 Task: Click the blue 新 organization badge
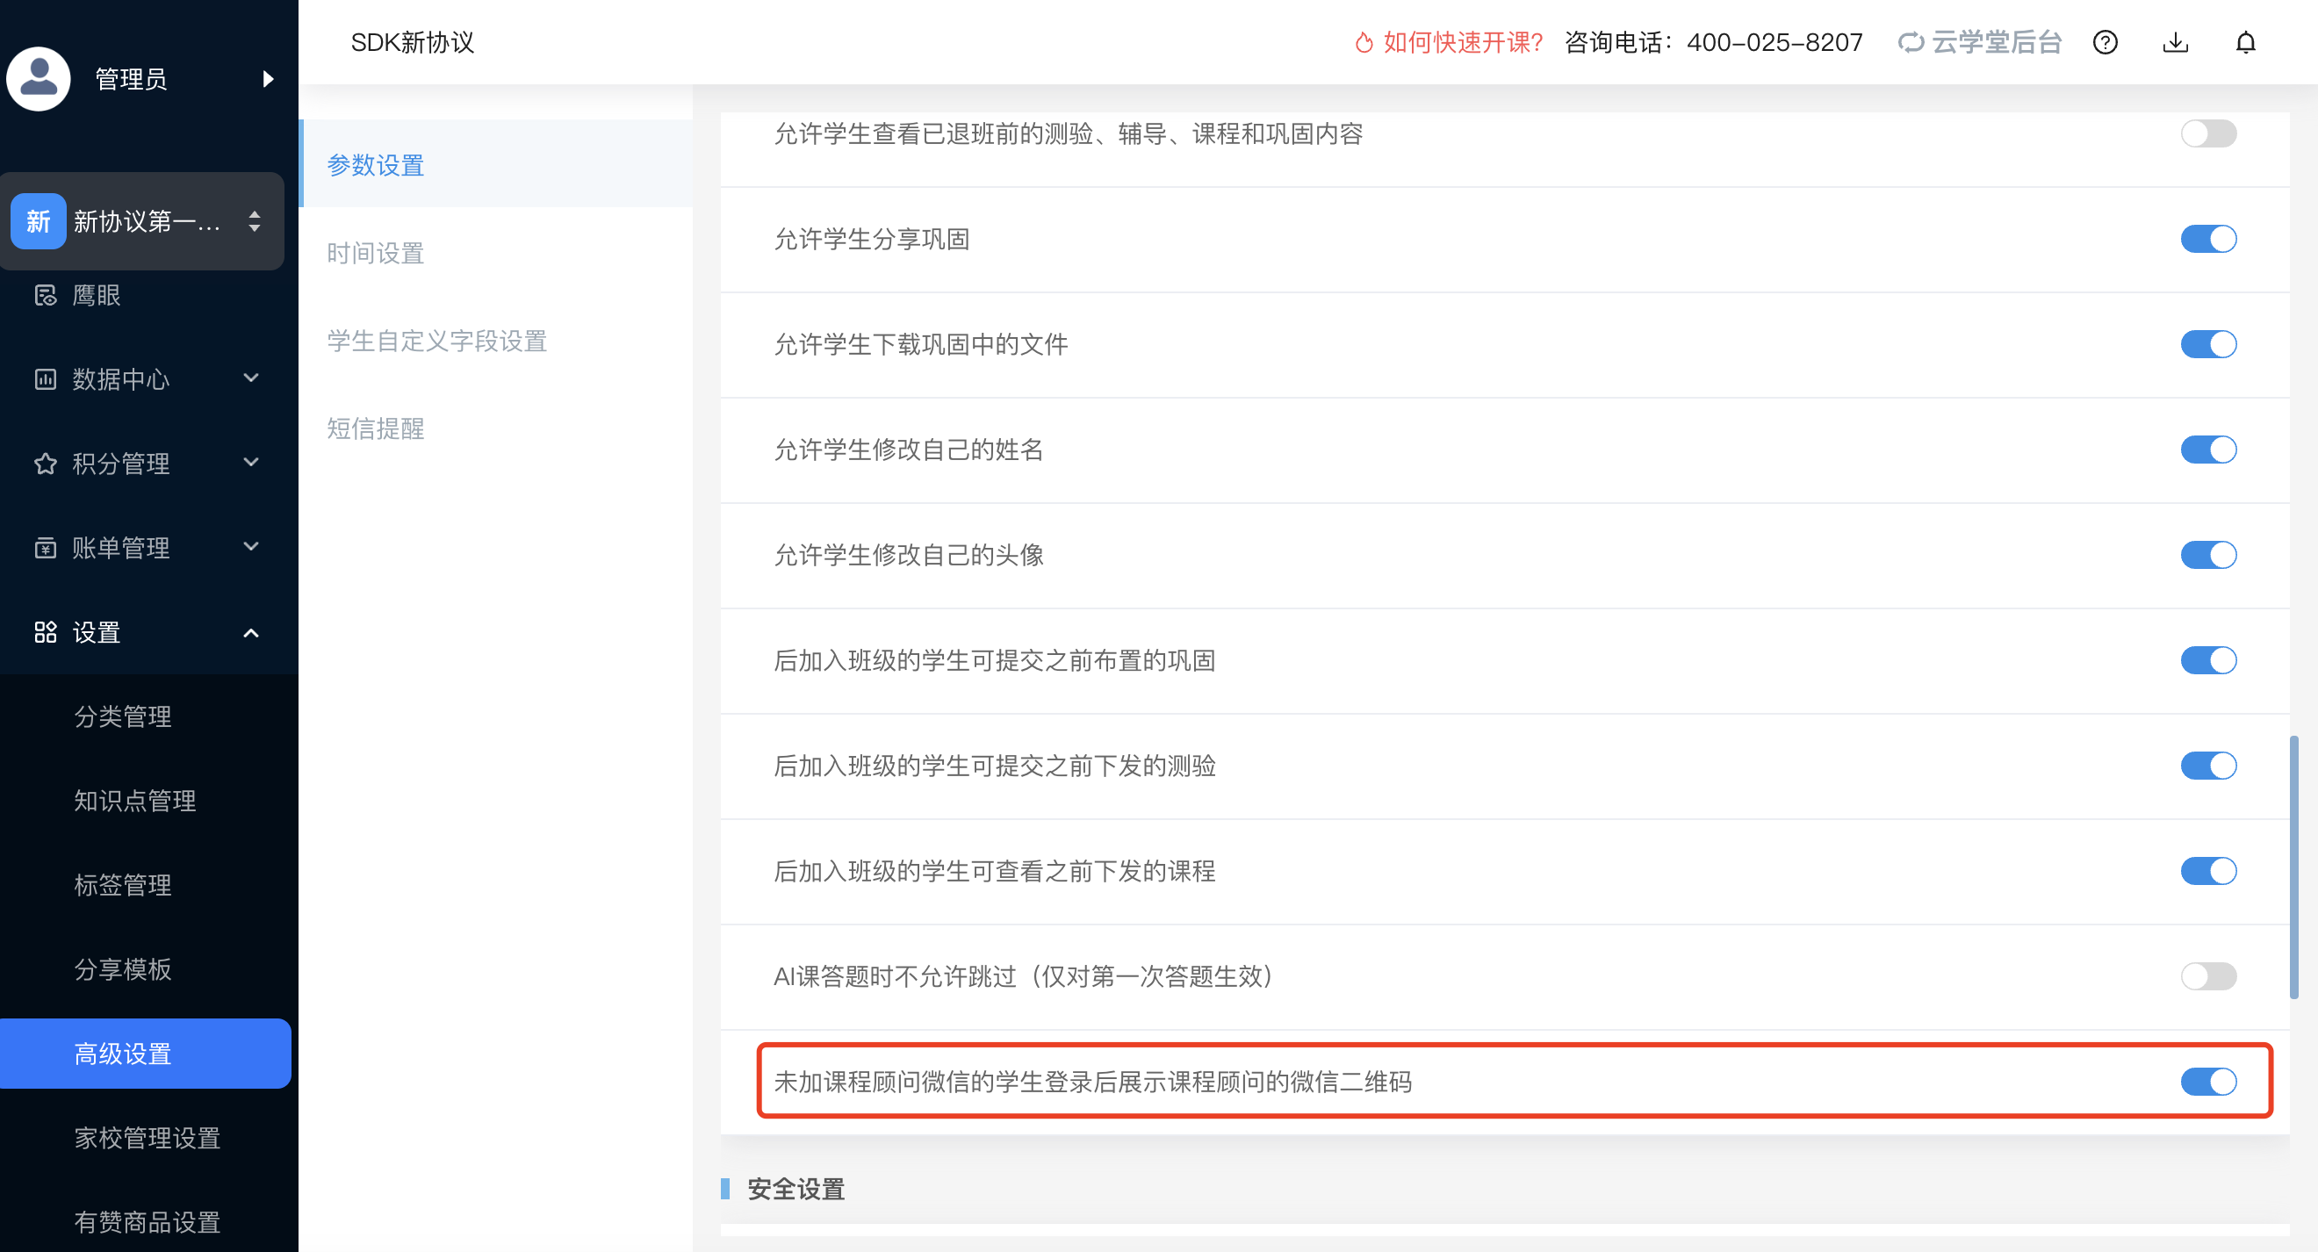[38, 220]
